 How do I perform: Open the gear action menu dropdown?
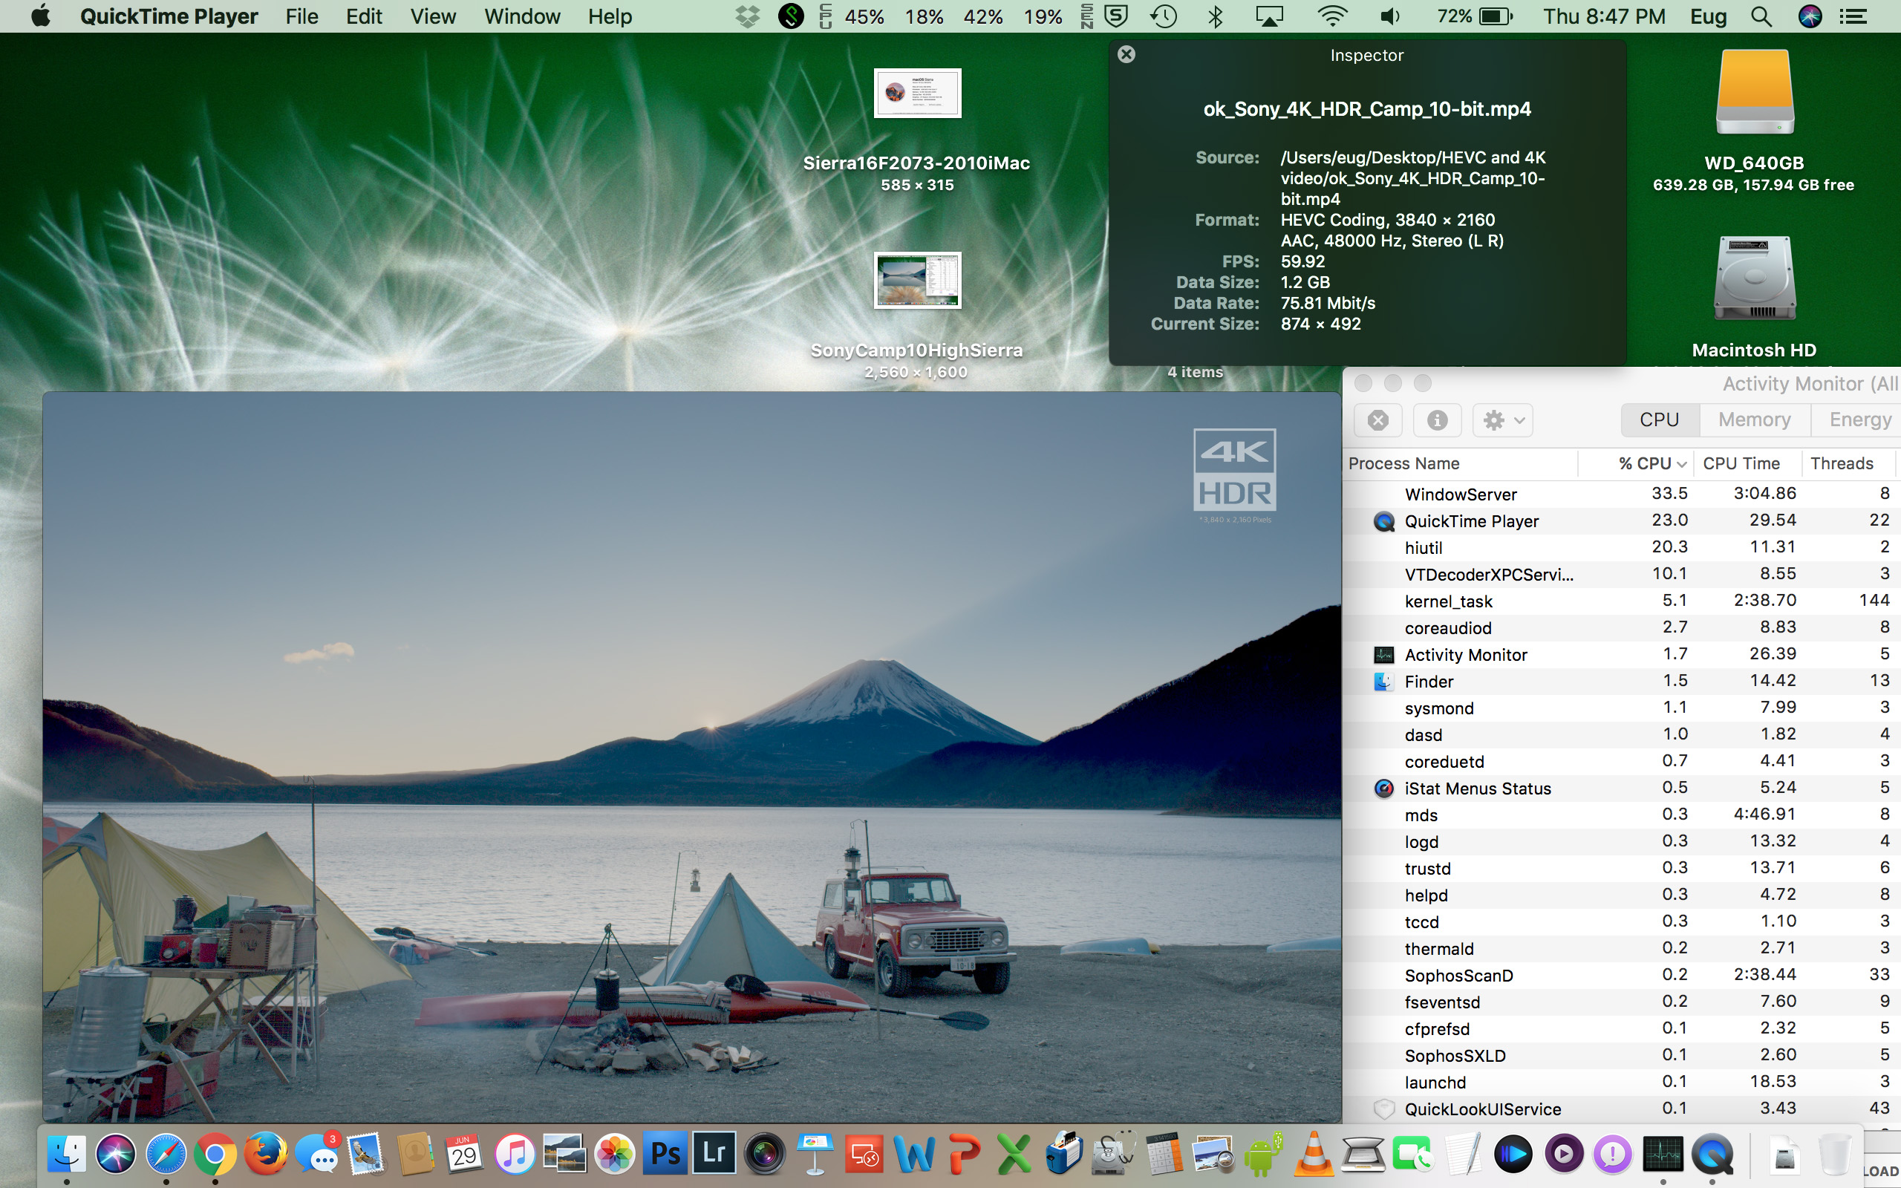click(x=1503, y=420)
